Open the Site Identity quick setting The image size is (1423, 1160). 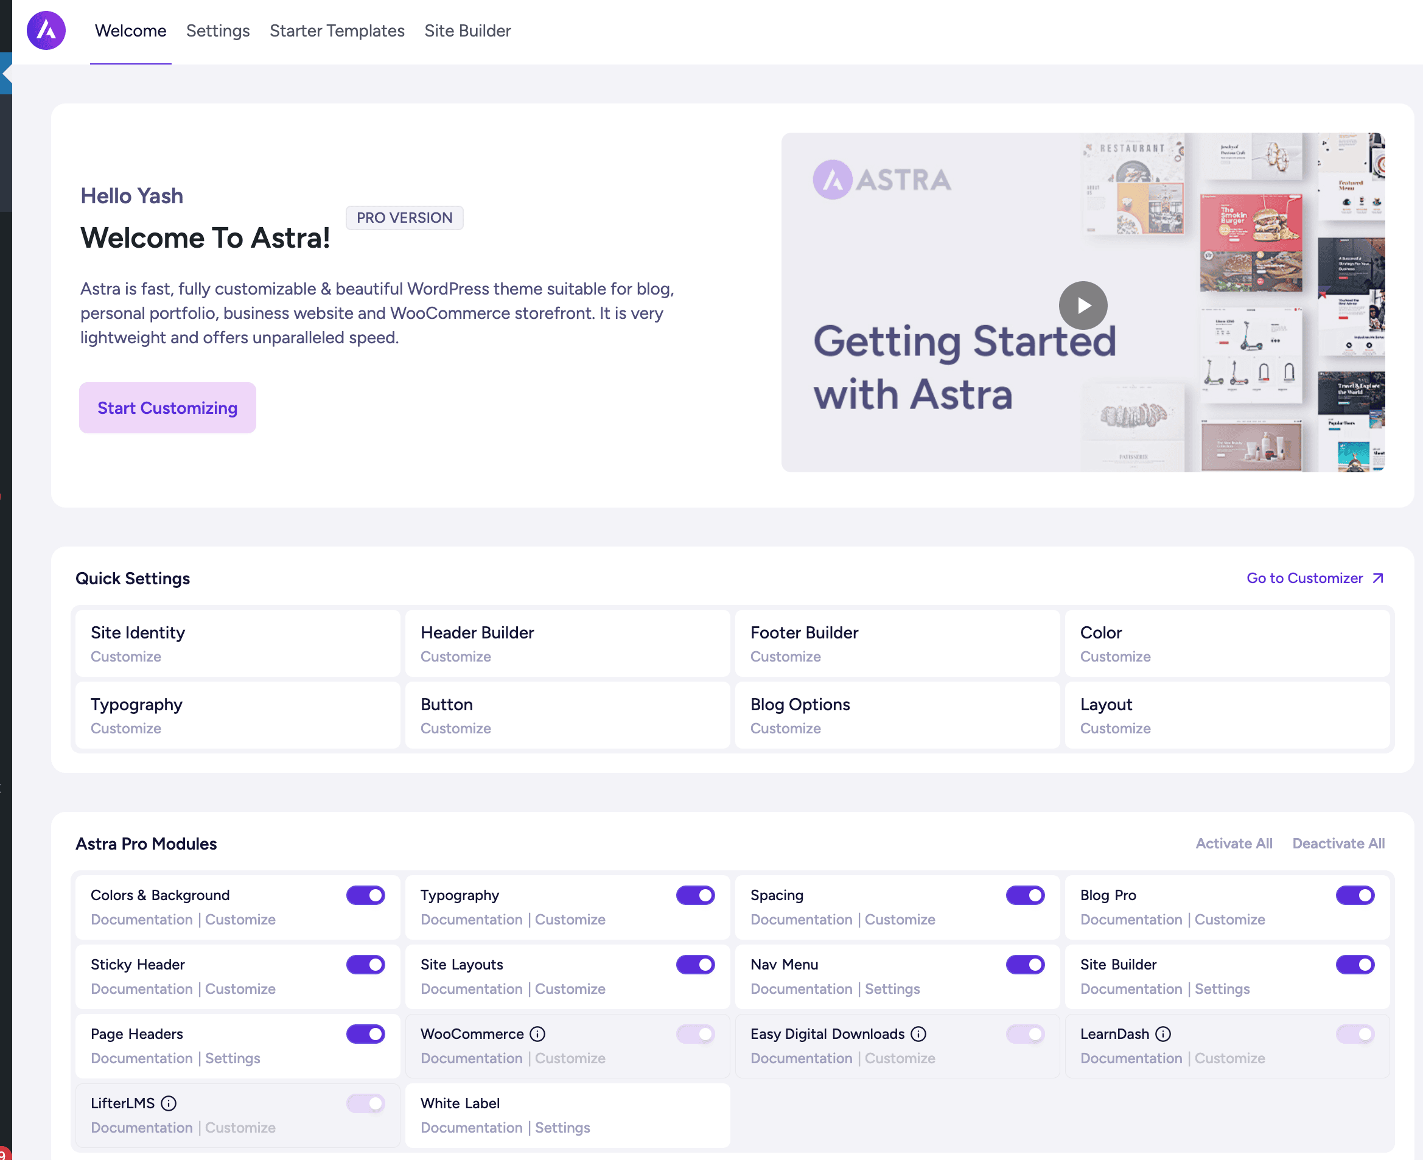[238, 643]
